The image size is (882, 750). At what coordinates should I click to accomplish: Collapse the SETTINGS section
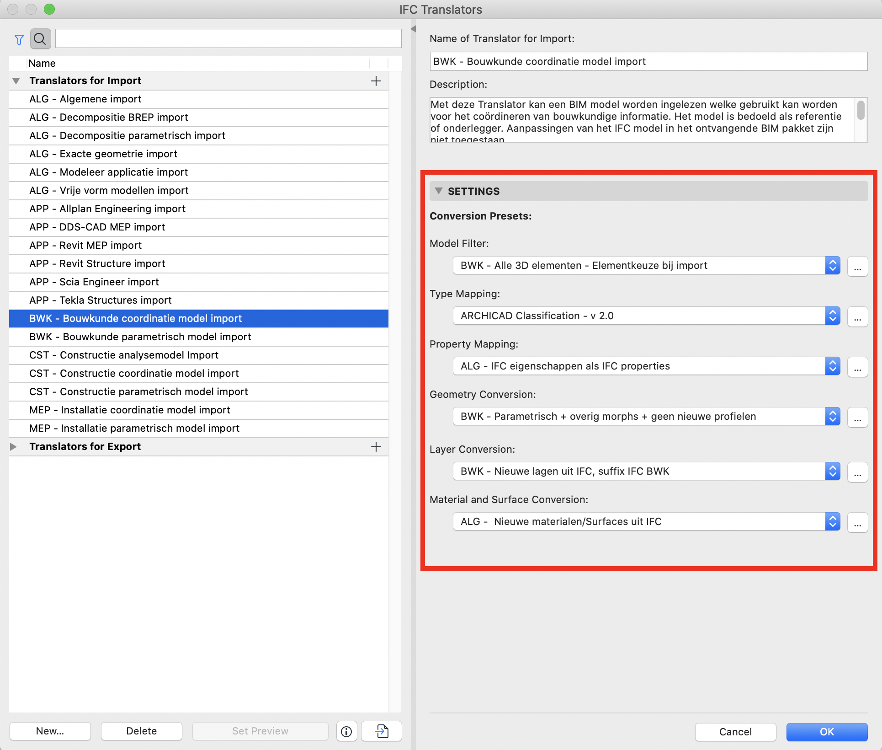pyautogui.click(x=439, y=191)
